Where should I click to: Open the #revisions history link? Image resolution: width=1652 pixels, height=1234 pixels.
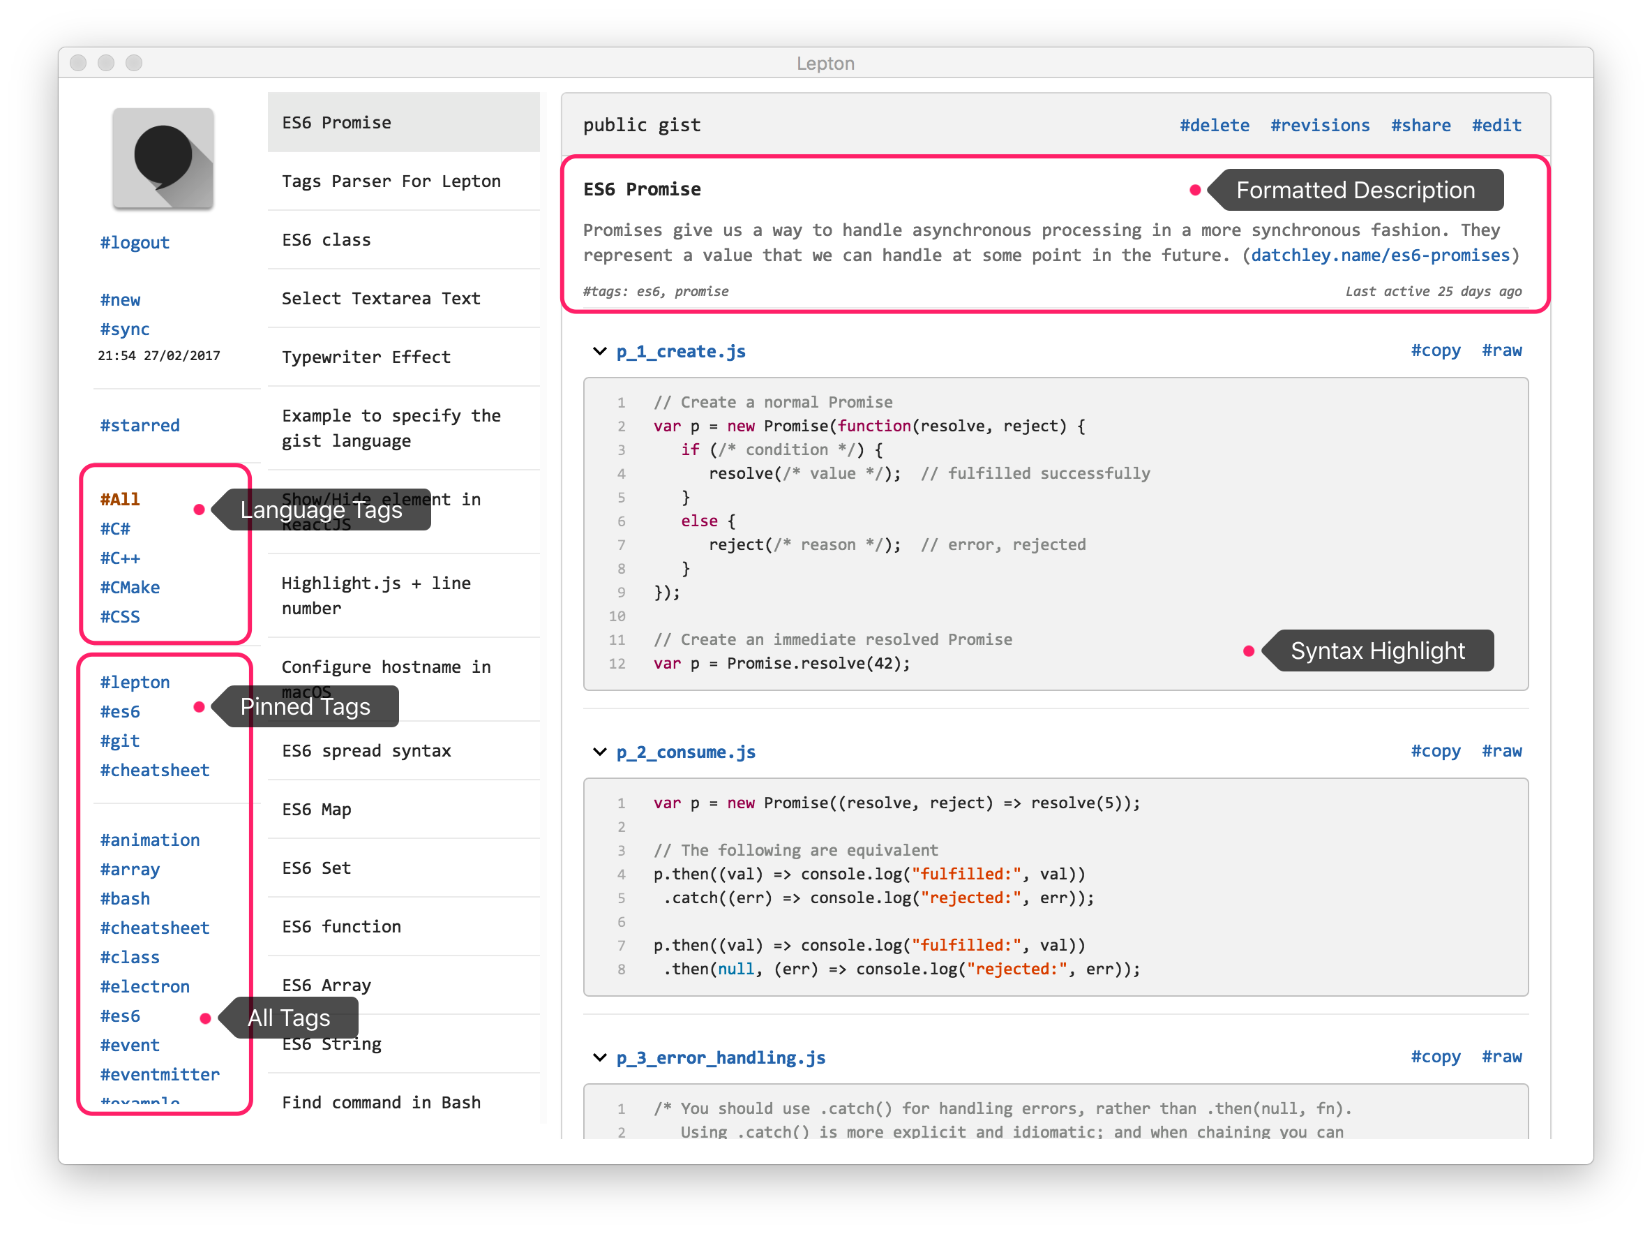click(1320, 126)
